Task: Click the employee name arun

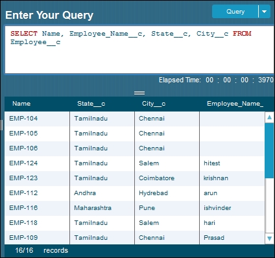Action: (210, 193)
